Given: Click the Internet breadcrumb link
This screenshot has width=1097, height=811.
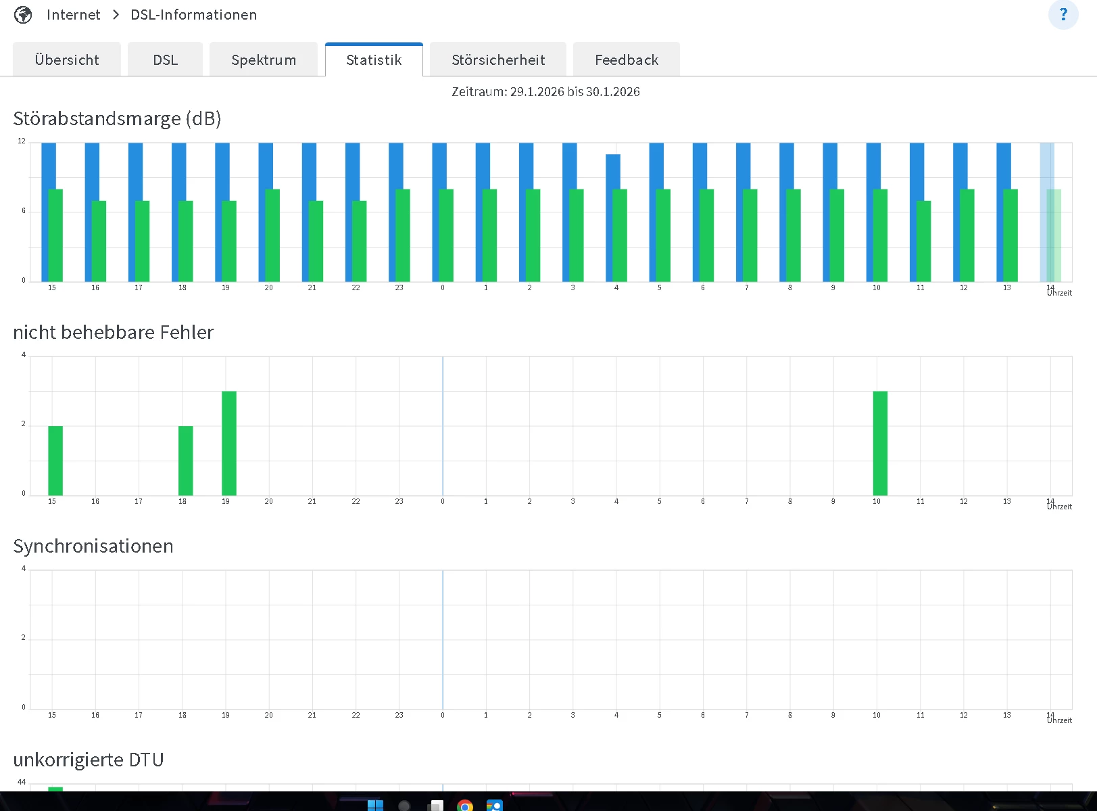Looking at the screenshot, I should pyautogui.click(x=73, y=15).
